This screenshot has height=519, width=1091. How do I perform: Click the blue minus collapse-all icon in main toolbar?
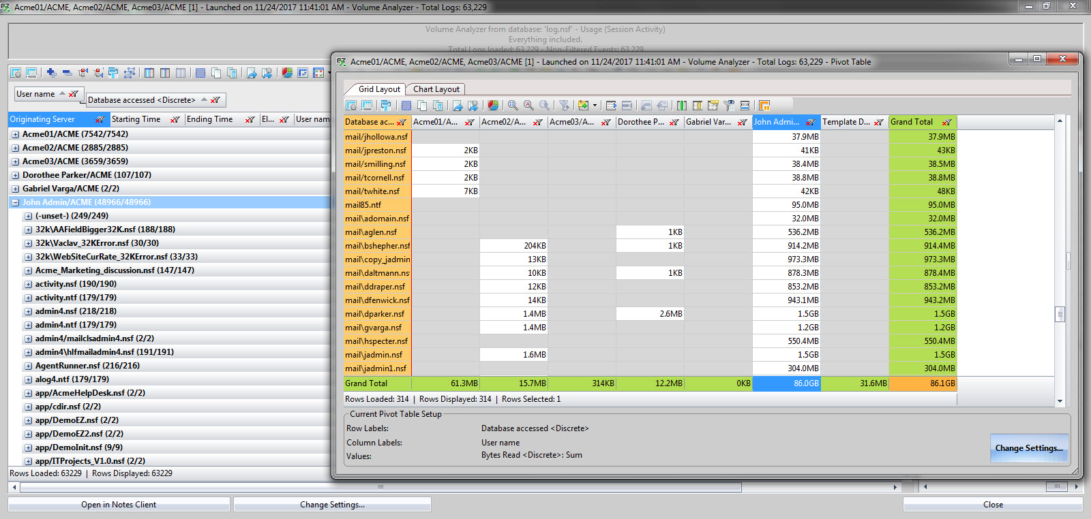[x=67, y=73]
